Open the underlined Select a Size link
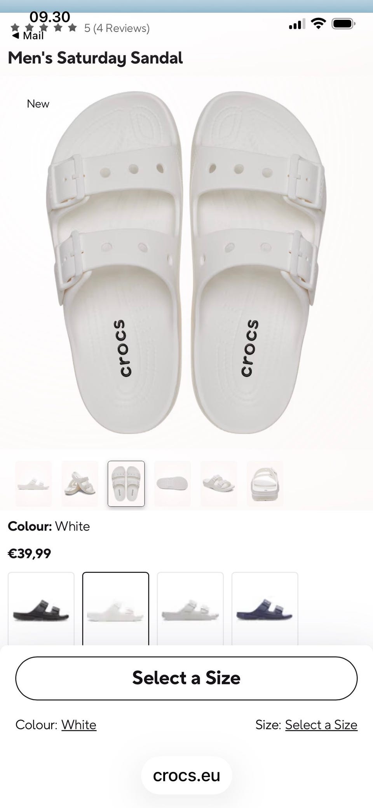The image size is (373, 808). pyautogui.click(x=321, y=725)
